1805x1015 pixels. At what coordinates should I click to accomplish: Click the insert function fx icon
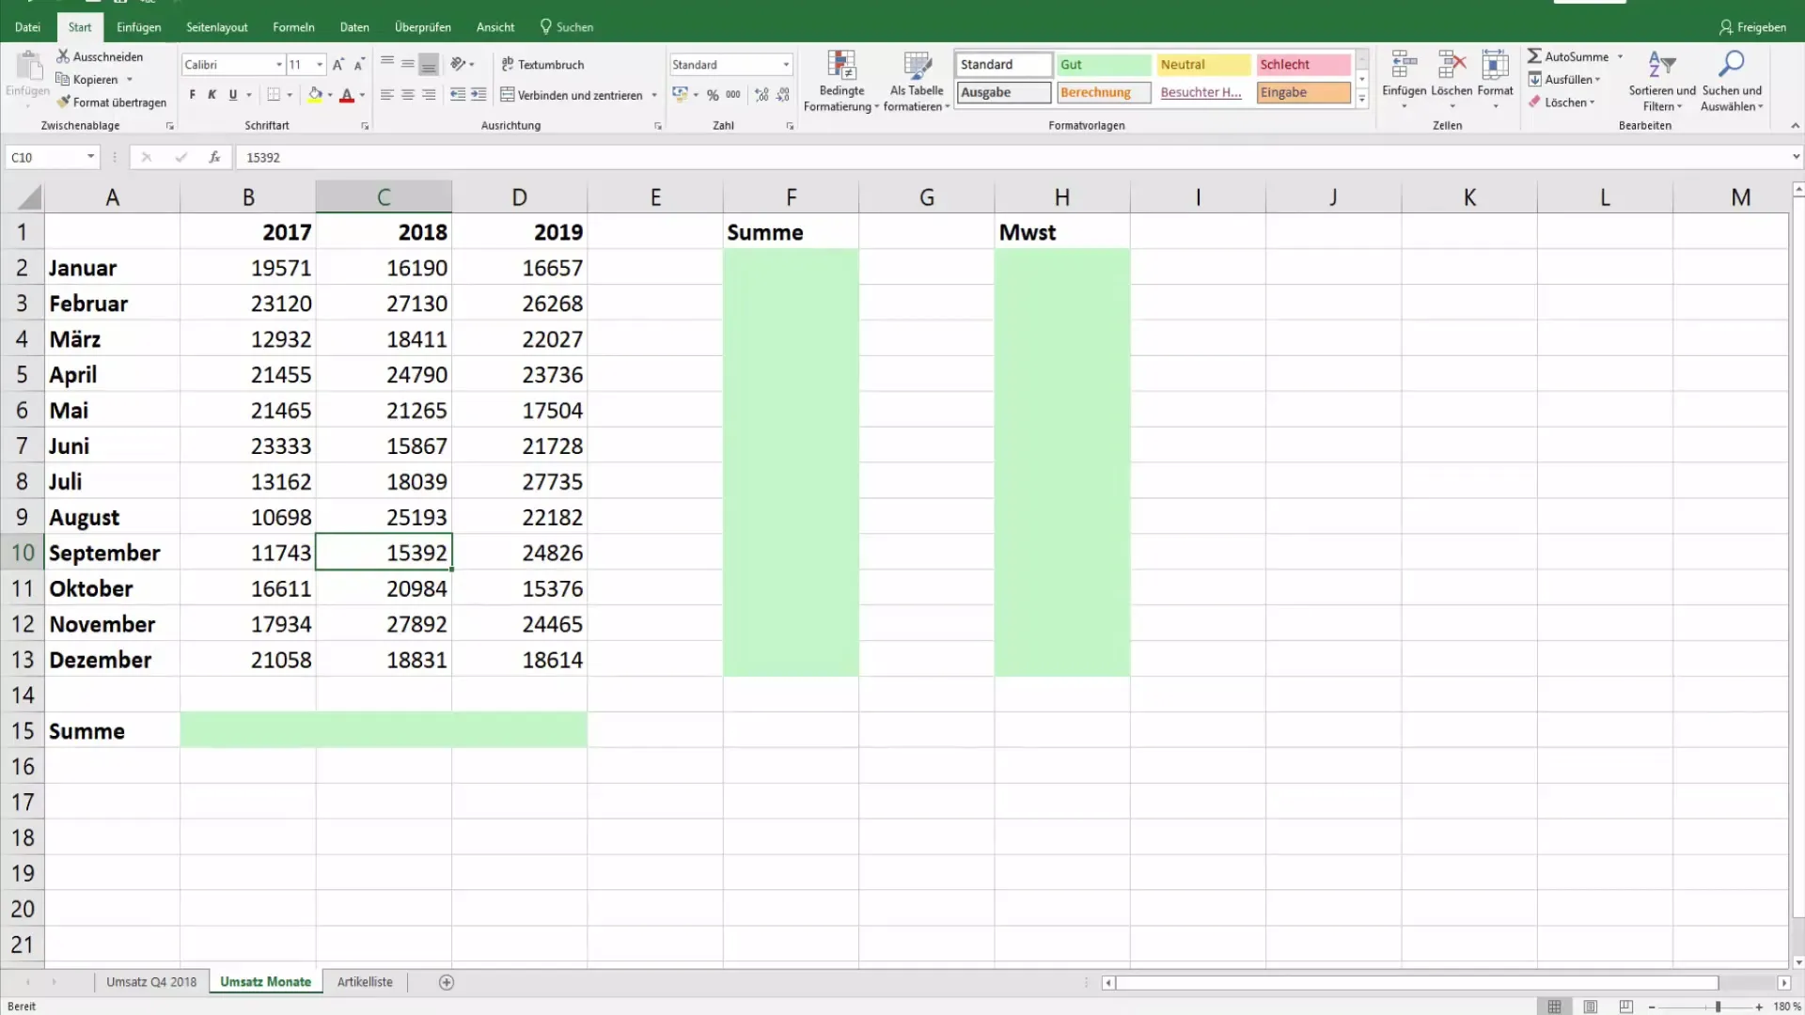click(x=214, y=157)
